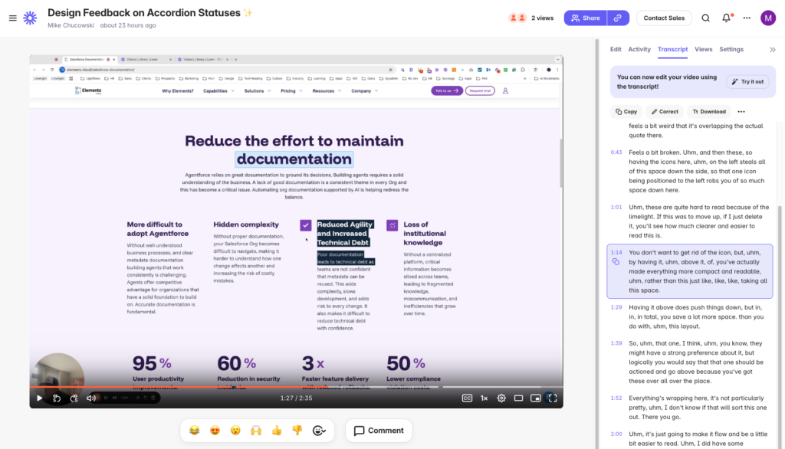785x449 pixels.
Task: Click the Share button
Action: coord(585,18)
